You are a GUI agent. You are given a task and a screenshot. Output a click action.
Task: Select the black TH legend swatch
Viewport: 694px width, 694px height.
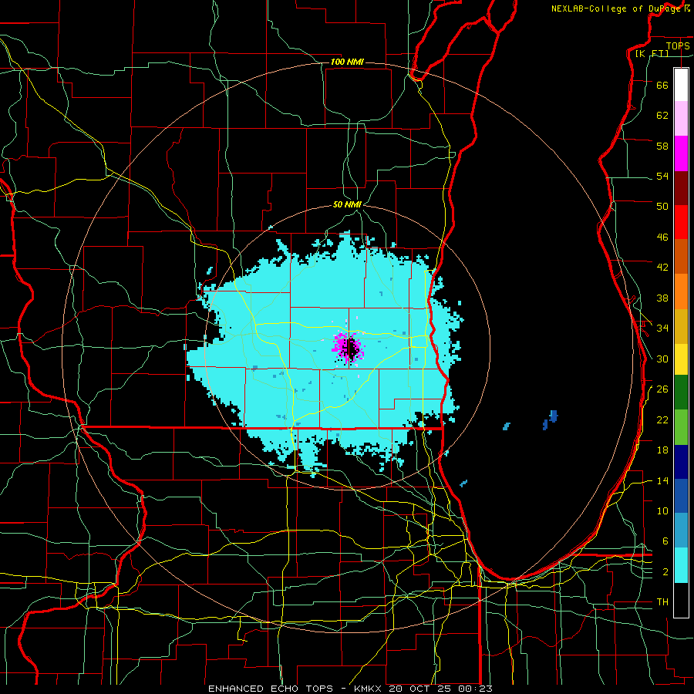[681, 600]
